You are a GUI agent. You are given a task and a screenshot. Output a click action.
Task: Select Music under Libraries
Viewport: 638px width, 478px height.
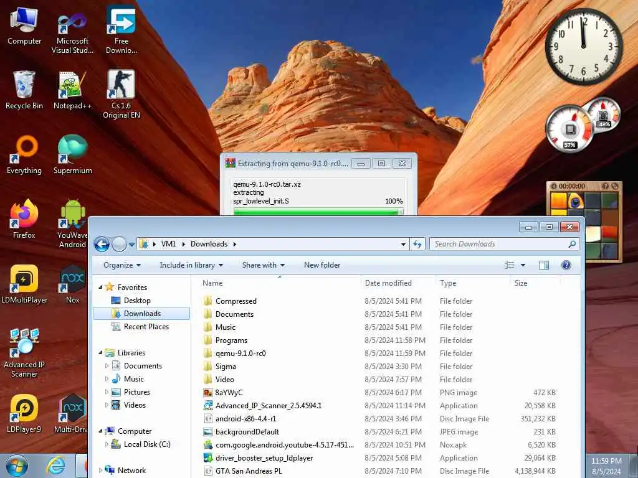(x=134, y=379)
